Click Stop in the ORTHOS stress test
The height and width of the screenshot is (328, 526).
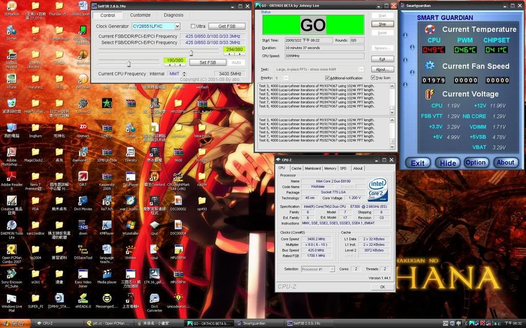(x=382, y=23)
